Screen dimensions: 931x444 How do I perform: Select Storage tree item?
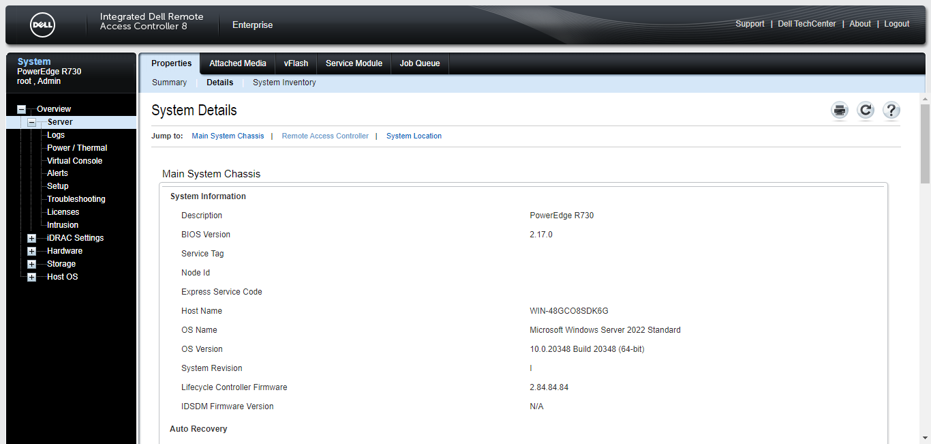click(x=61, y=264)
